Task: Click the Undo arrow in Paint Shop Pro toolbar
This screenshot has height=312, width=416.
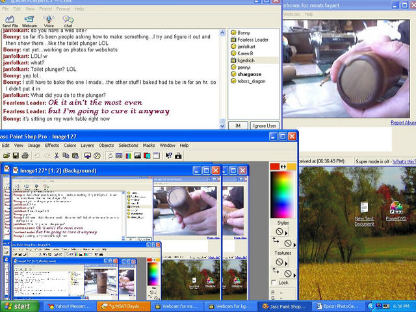Action: pyautogui.click(x=38, y=156)
